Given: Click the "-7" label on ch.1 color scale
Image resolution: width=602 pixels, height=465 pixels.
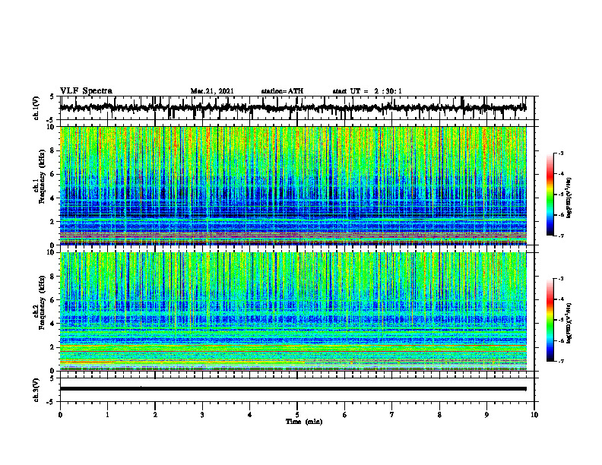Looking at the screenshot, I should click(x=561, y=236).
